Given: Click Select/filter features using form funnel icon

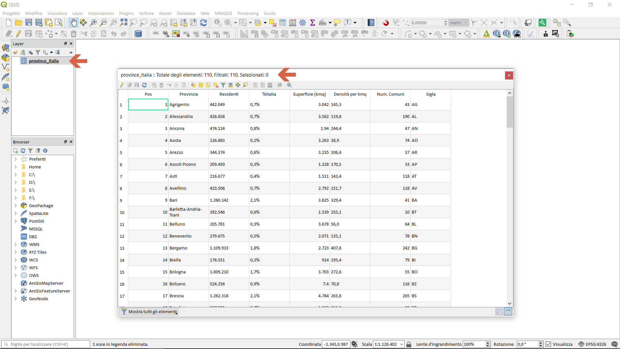Looking at the screenshot, I should pyautogui.click(x=223, y=85).
